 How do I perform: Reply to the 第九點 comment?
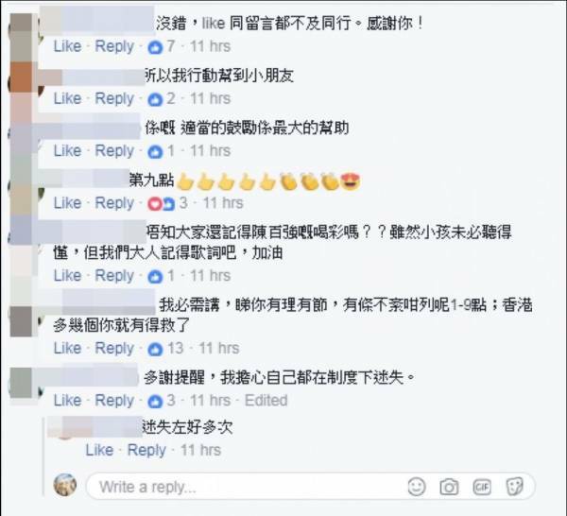(x=114, y=203)
